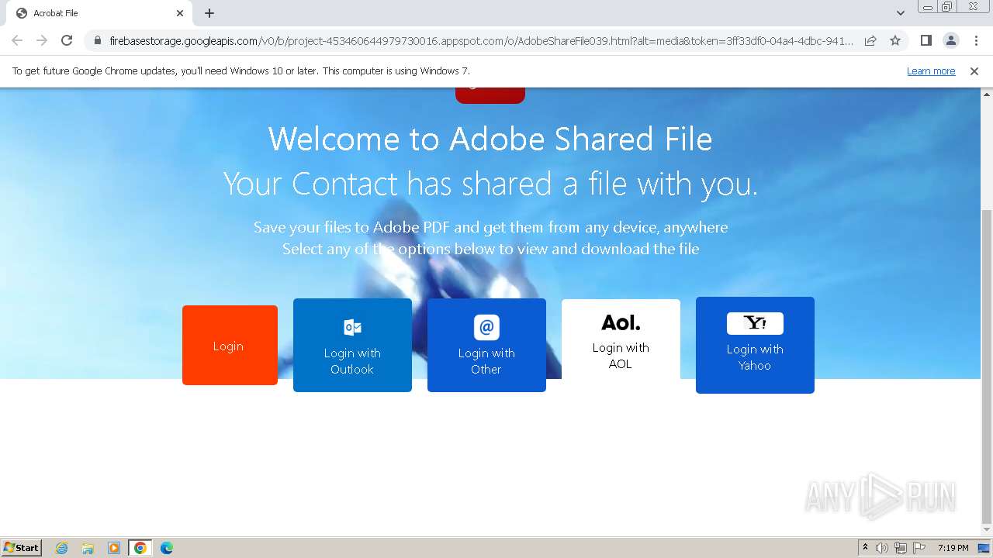This screenshot has width=993, height=558.
Task: Open Action Center flag icon
Action: 919,548
